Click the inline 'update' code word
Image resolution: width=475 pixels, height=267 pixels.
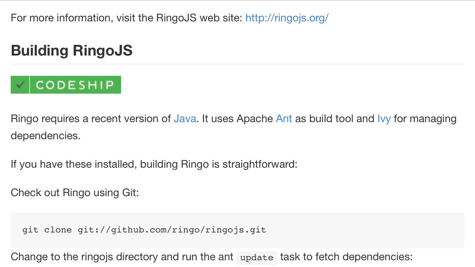coord(257,257)
